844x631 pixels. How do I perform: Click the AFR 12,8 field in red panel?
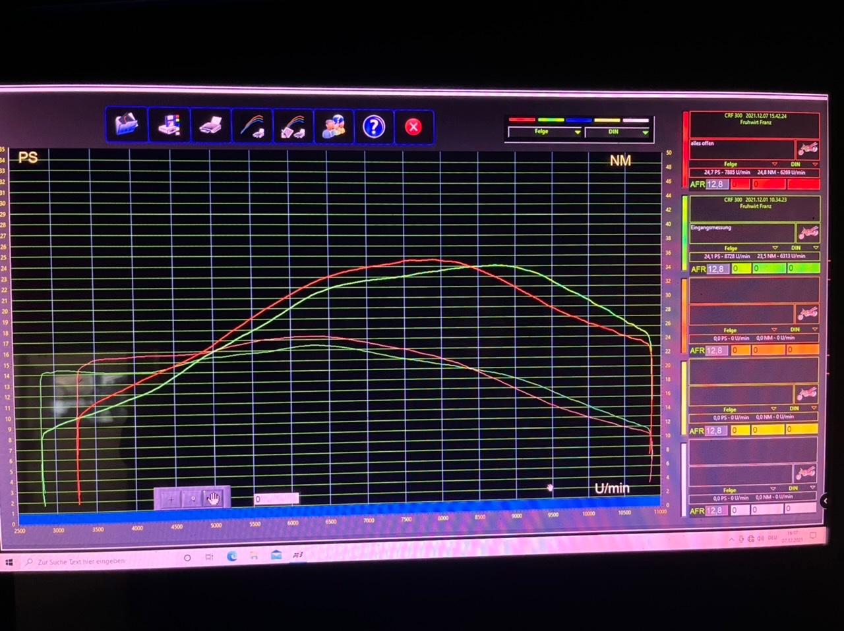(715, 184)
